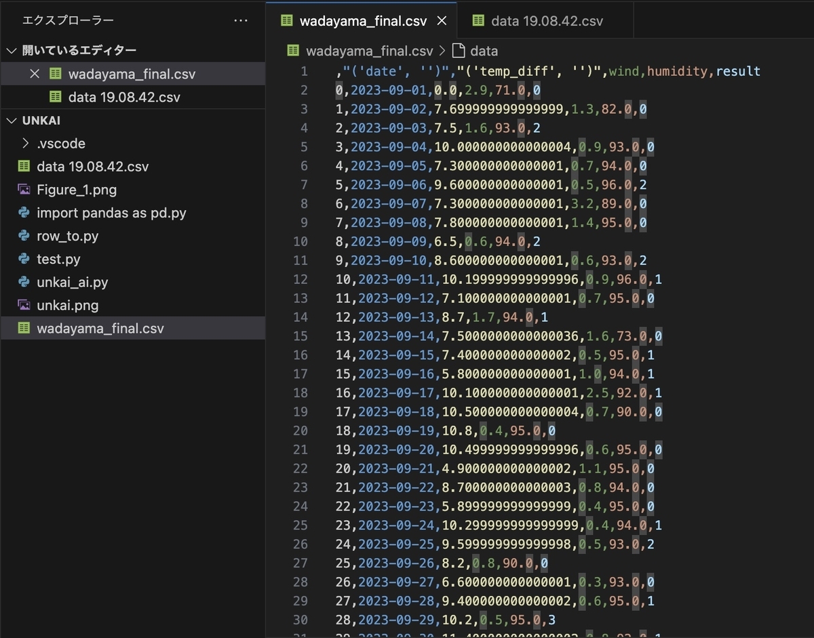Click the date 2023-09-29 value
This screenshot has width=814, height=638.
click(396, 620)
